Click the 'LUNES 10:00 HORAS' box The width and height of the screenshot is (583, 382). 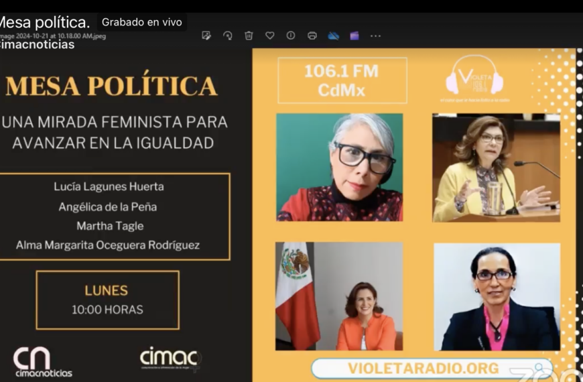point(107,300)
